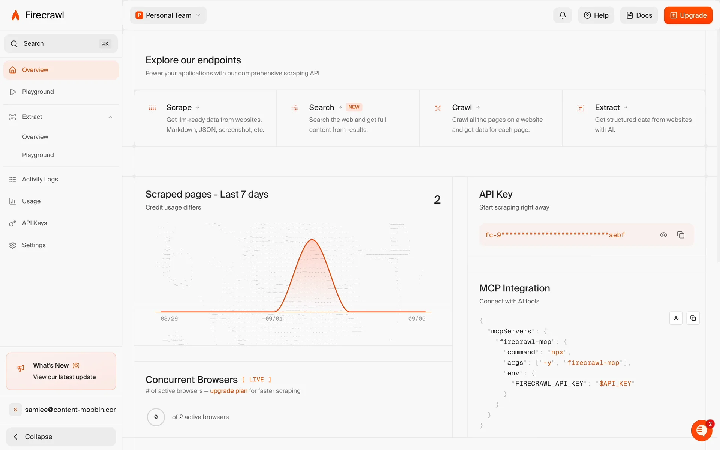Open the Personal Team dropdown
Viewport: 720px width, 450px height.
click(x=168, y=15)
